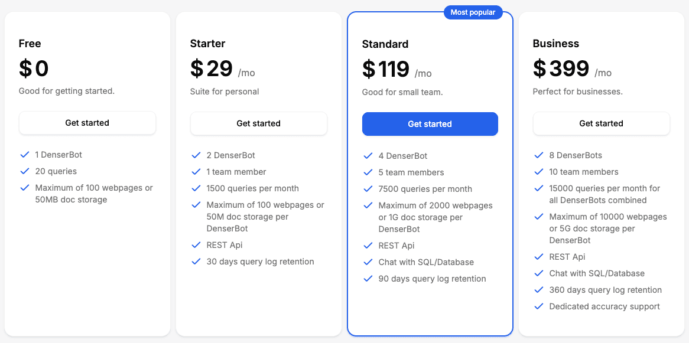Click the 'Business' plan title
The width and height of the screenshot is (689, 343).
pyautogui.click(x=554, y=44)
